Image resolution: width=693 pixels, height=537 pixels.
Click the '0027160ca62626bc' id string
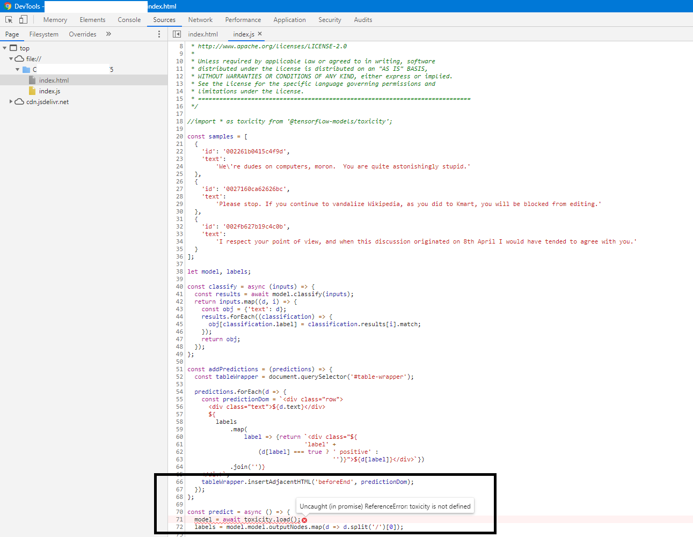256,189
